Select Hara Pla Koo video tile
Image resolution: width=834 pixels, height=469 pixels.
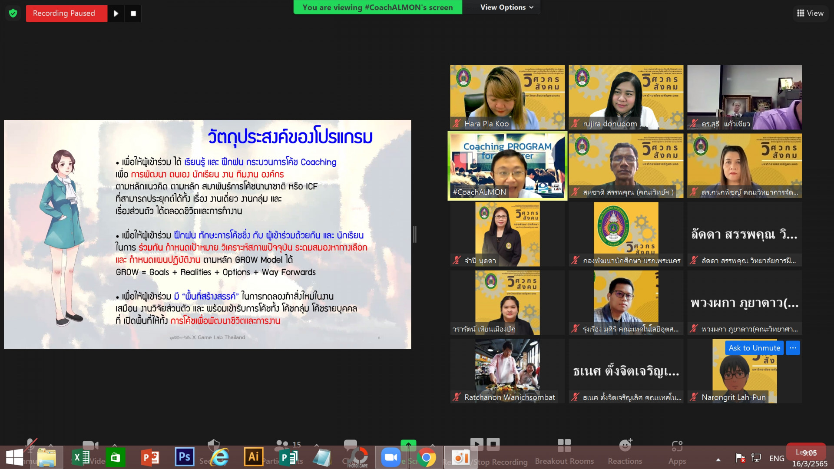point(507,97)
